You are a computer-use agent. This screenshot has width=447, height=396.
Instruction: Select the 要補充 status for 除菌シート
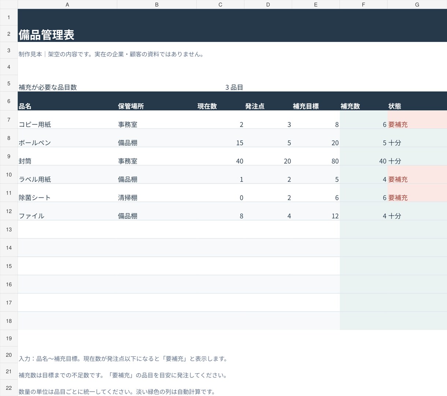coord(417,193)
